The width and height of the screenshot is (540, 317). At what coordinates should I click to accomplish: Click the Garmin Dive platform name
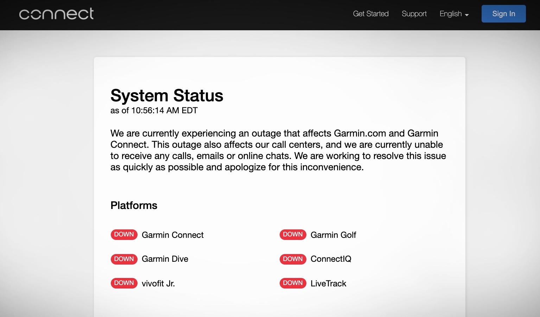165,259
